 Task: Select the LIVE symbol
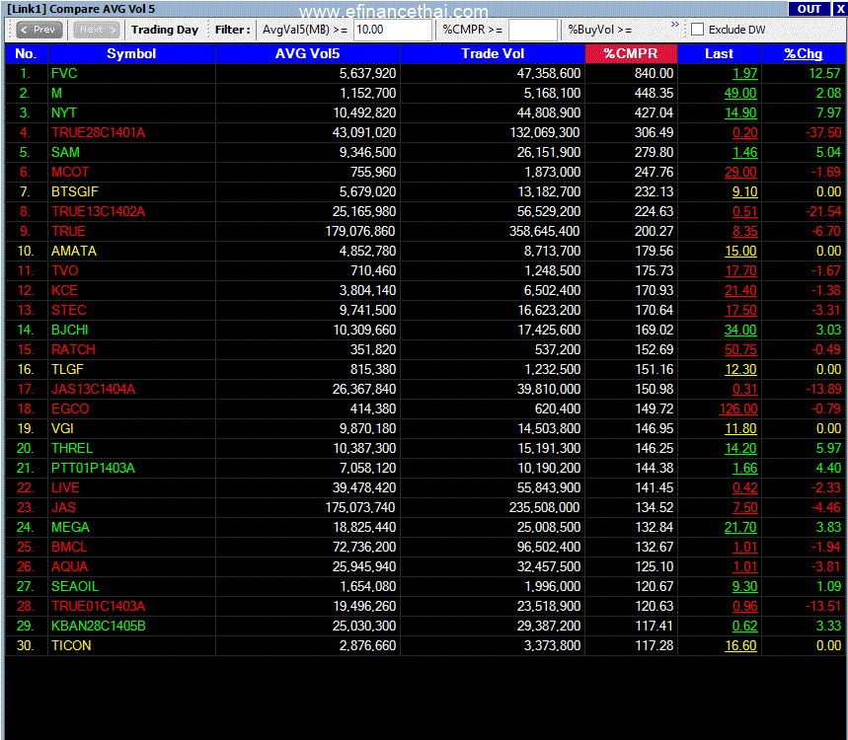65,487
